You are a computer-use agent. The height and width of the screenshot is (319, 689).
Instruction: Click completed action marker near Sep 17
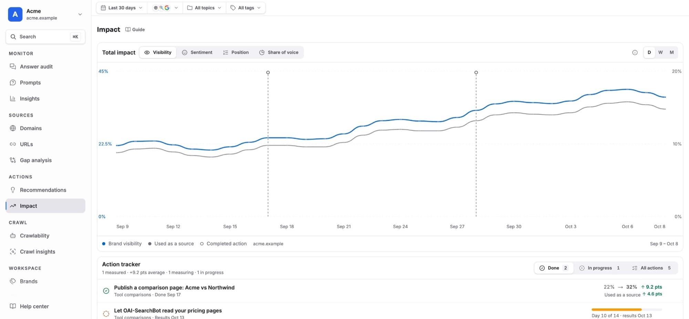tap(268, 73)
